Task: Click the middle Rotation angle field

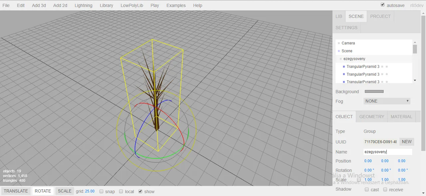Action: 386,170
